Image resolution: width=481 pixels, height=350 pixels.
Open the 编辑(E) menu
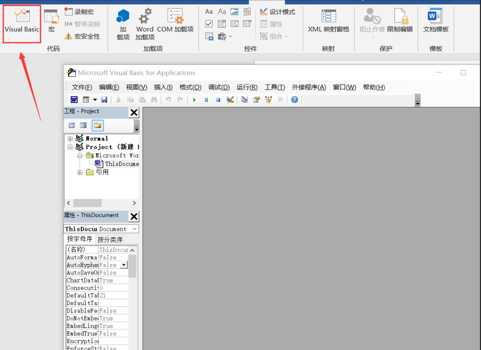click(x=109, y=87)
